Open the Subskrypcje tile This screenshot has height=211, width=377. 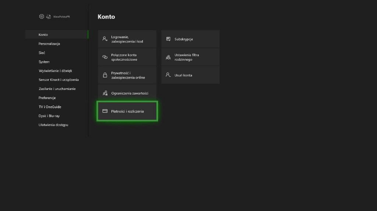point(190,39)
